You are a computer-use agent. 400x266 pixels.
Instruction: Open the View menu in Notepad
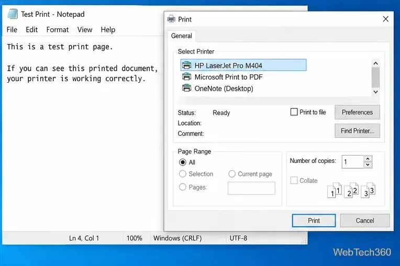pyautogui.click(x=85, y=29)
